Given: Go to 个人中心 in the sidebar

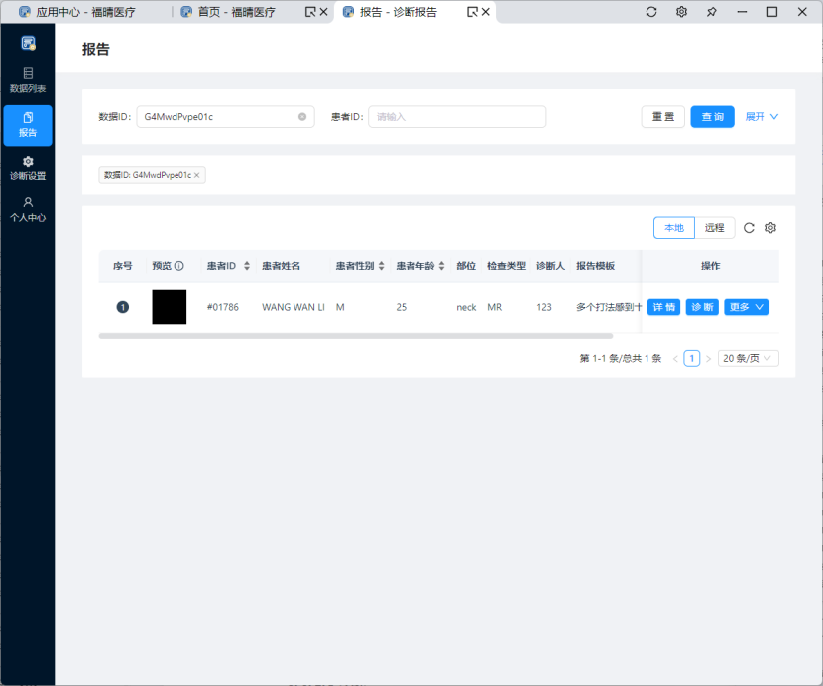Looking at the screenshot, I should (28, 209).
